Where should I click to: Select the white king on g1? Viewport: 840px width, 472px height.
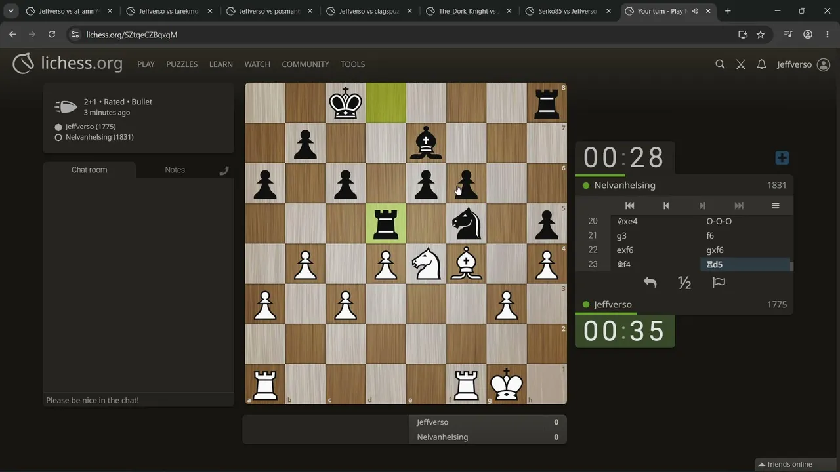point(507,384)
